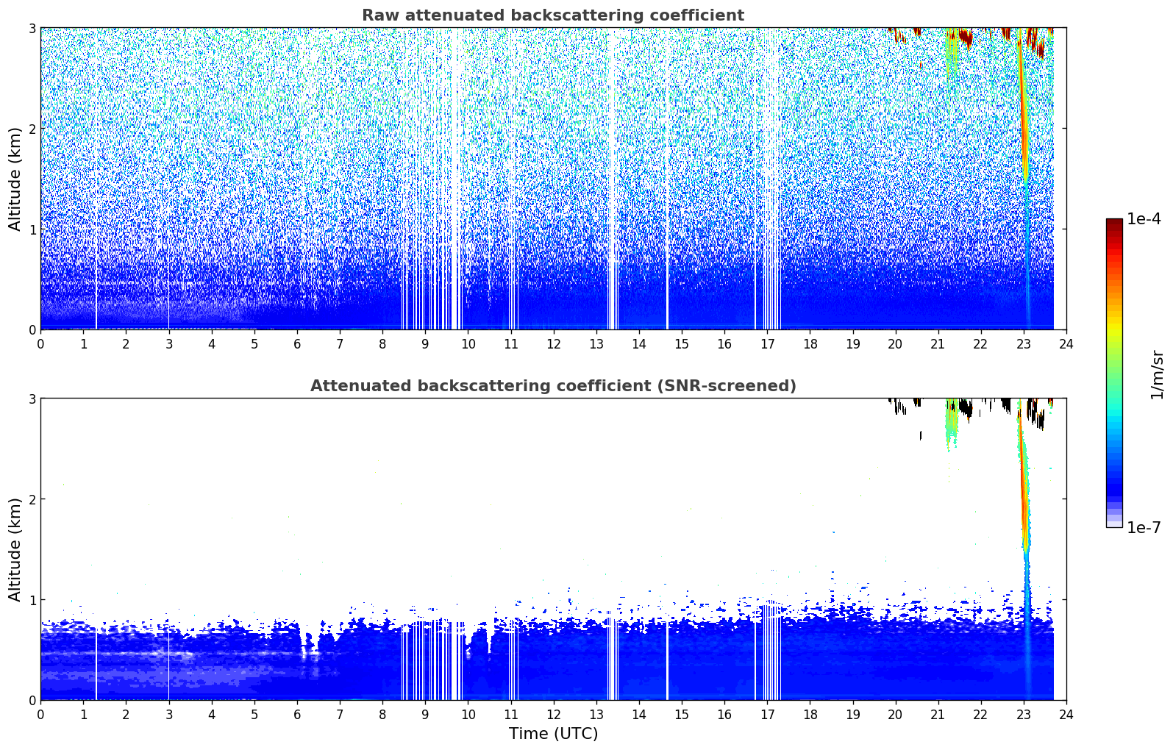The image size is (1173, 750).
Task: Click the bottom plot Altitude (km) label
Action: click(x=15, y=549)
